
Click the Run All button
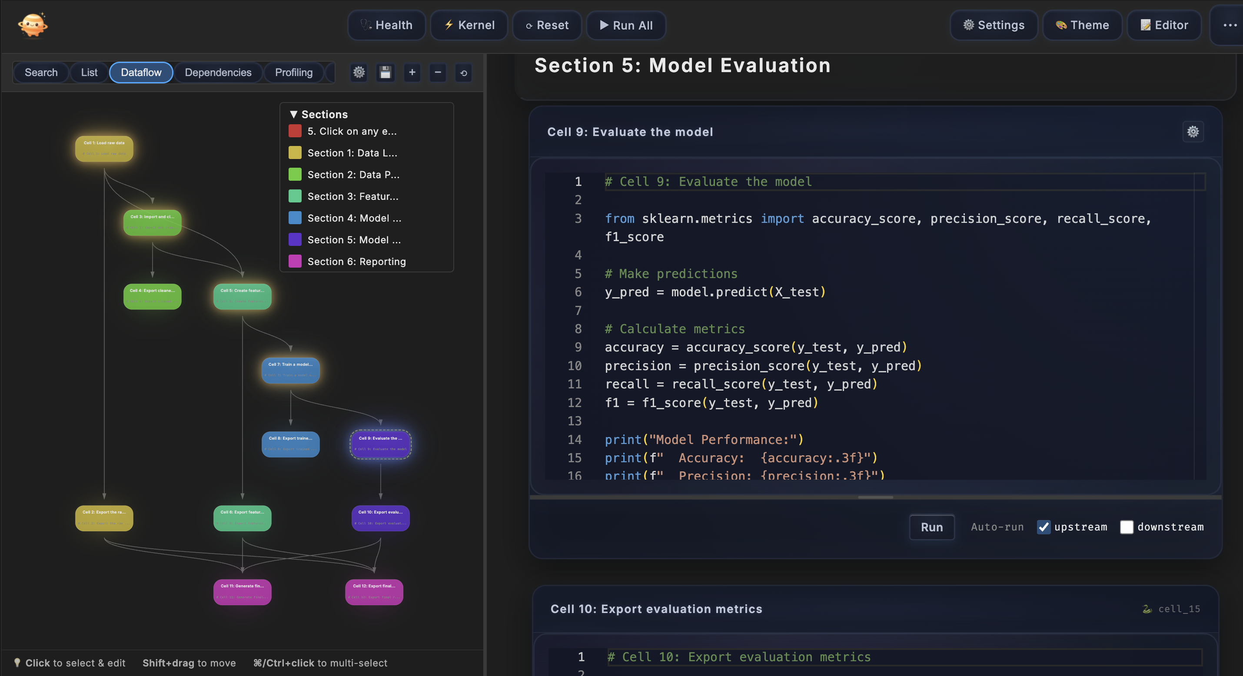click(x=626, y=25)
